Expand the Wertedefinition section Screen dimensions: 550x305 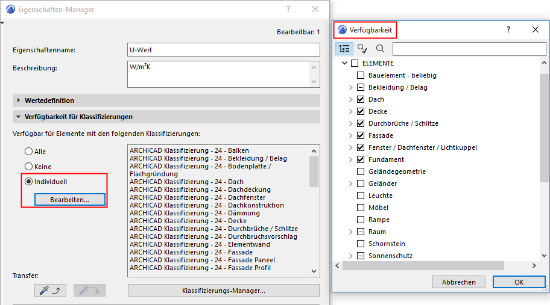19,100
